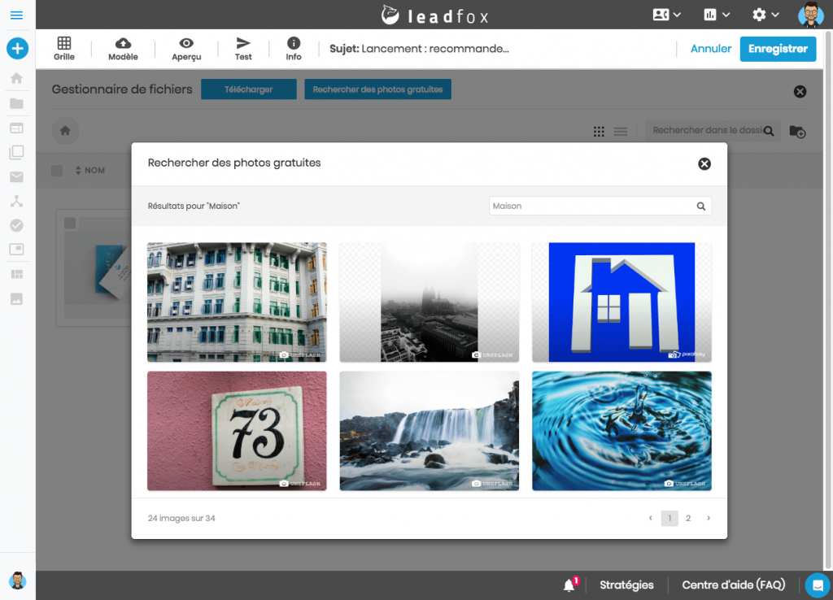Expand the contacts dropdown in top bar

667,15
